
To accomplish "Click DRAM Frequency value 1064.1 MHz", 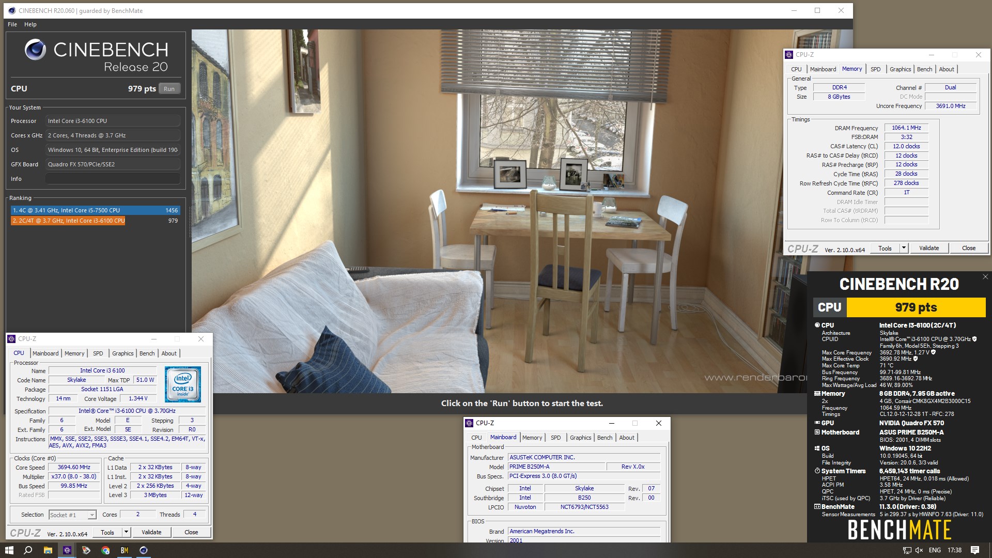I will coord(906,128).
